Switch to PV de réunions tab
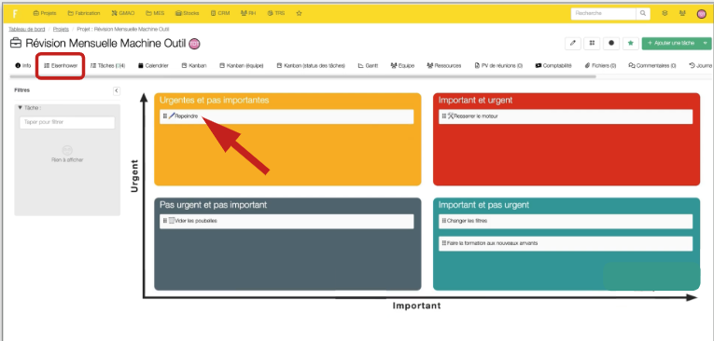The width and height of the screenshot is (714, 341). (498, 65)
